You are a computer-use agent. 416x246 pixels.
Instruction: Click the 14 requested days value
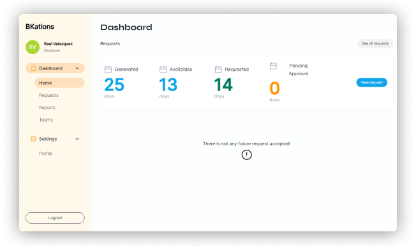tap(223, 85)
